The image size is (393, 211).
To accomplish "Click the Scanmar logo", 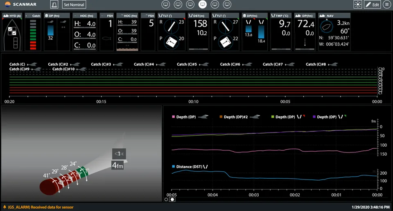I will pyautogui.click(x=20, y=4).
